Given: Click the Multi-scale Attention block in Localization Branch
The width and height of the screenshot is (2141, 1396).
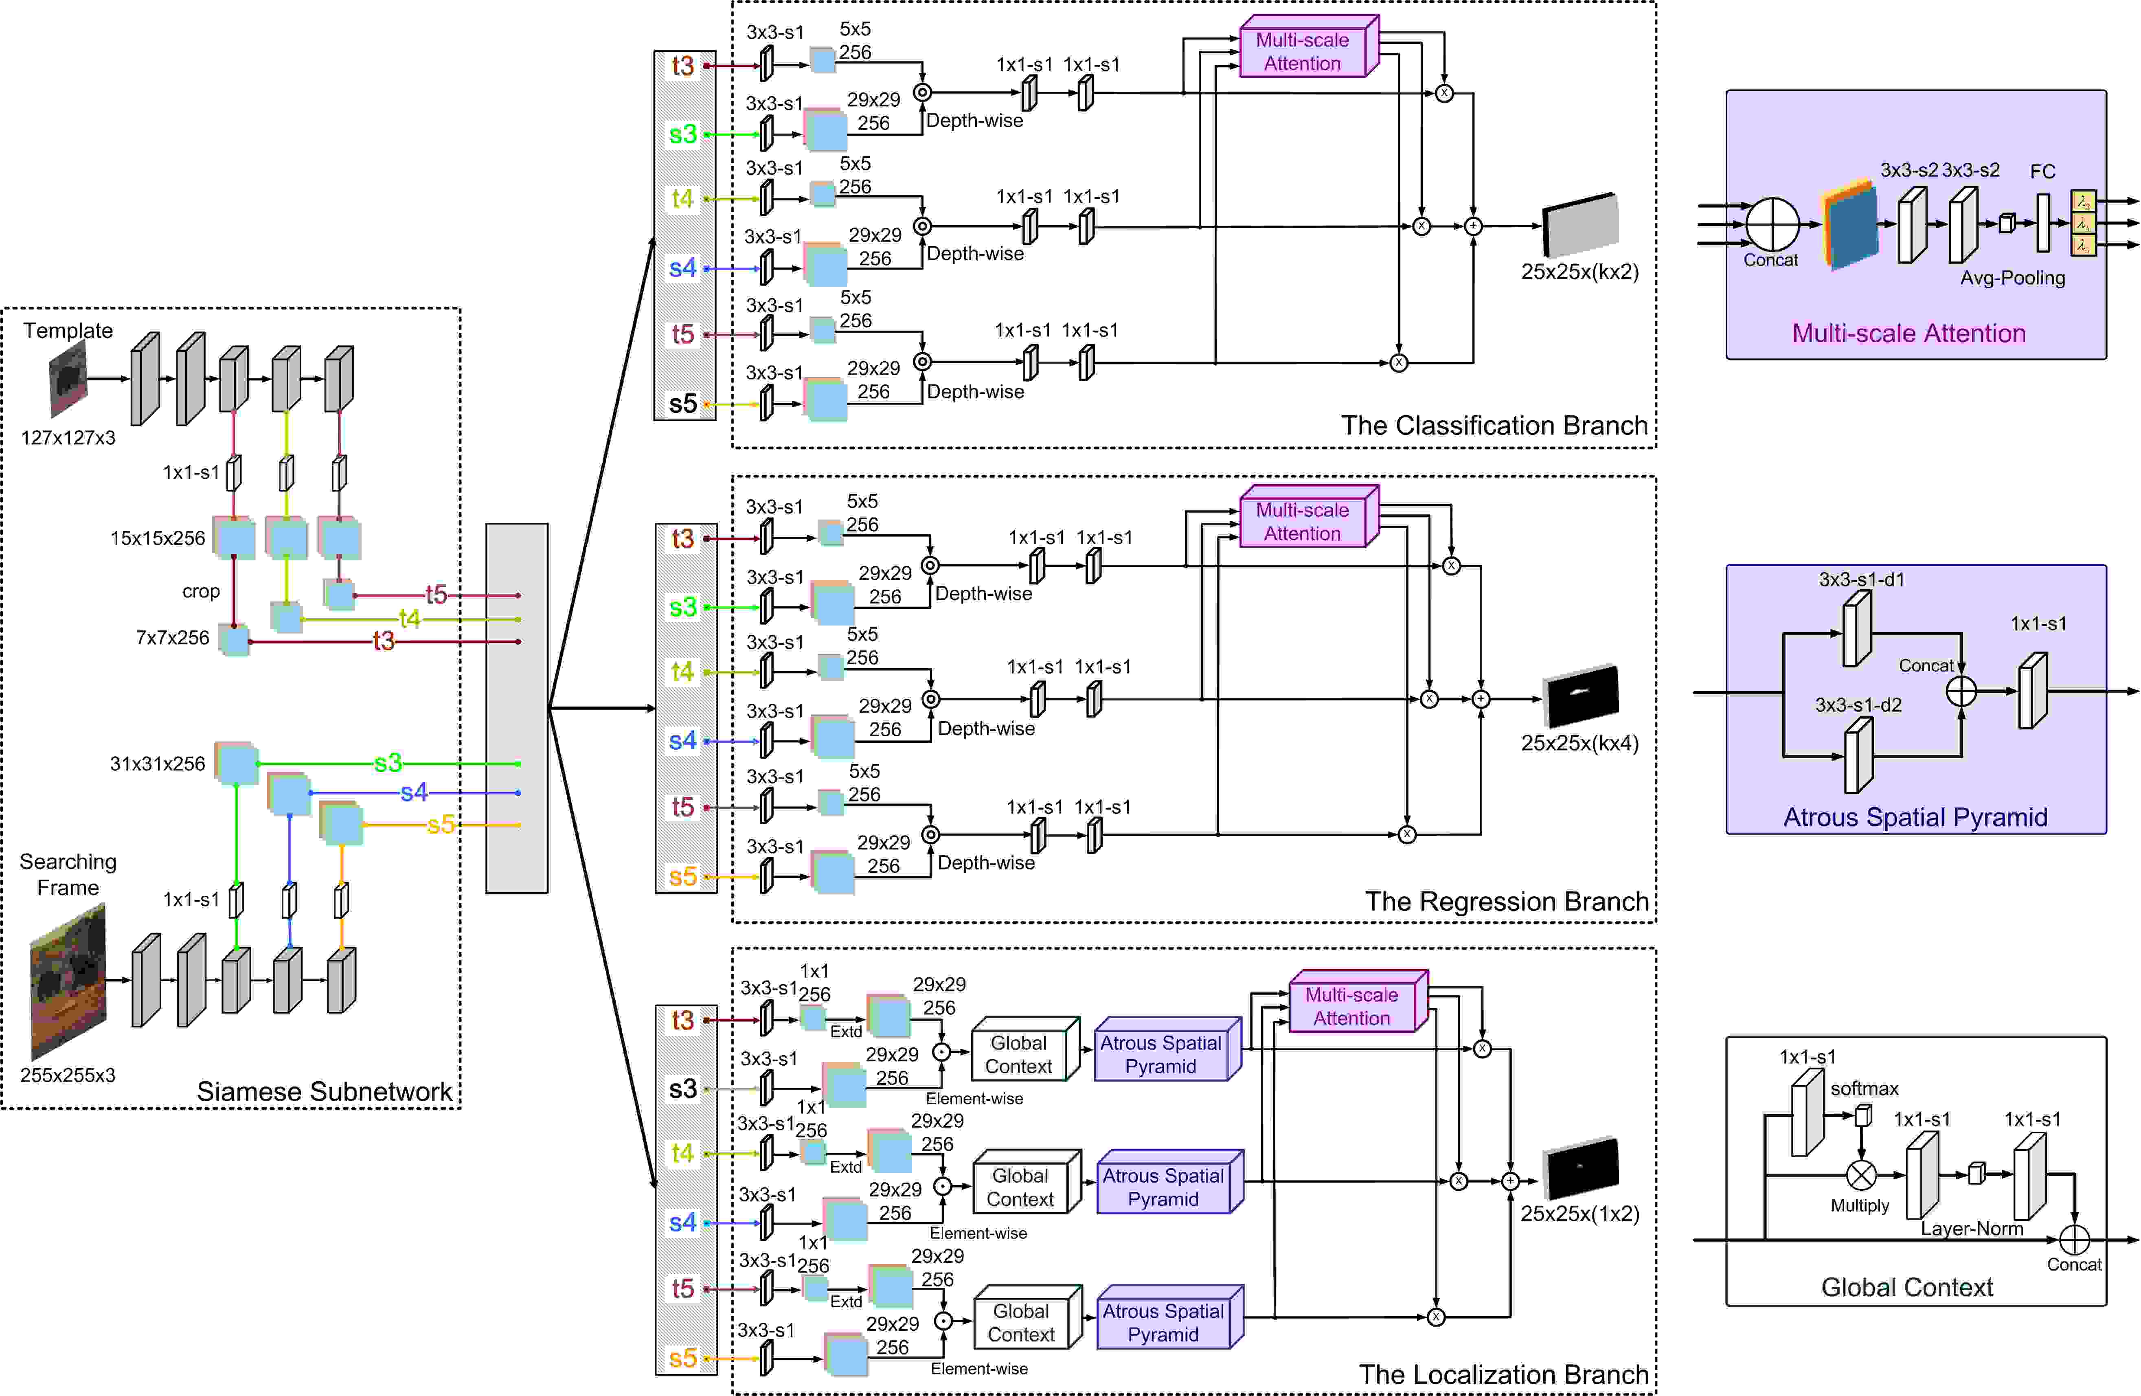Looking at the screenshot, I should pyautogui.click(x=1358, y=1001).
